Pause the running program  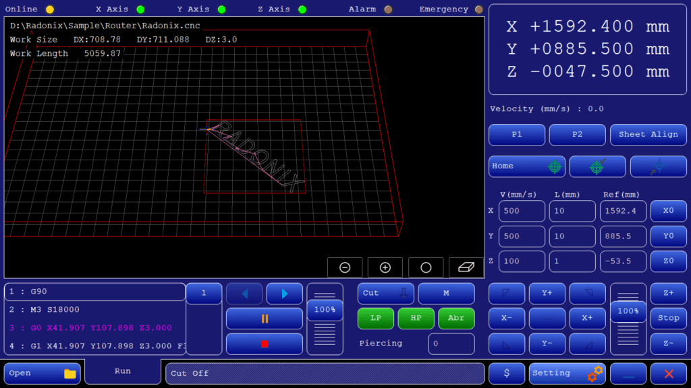[x=265, y=319]
